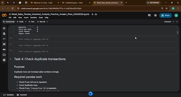Open the Code snippets sidebar icon

4,39
